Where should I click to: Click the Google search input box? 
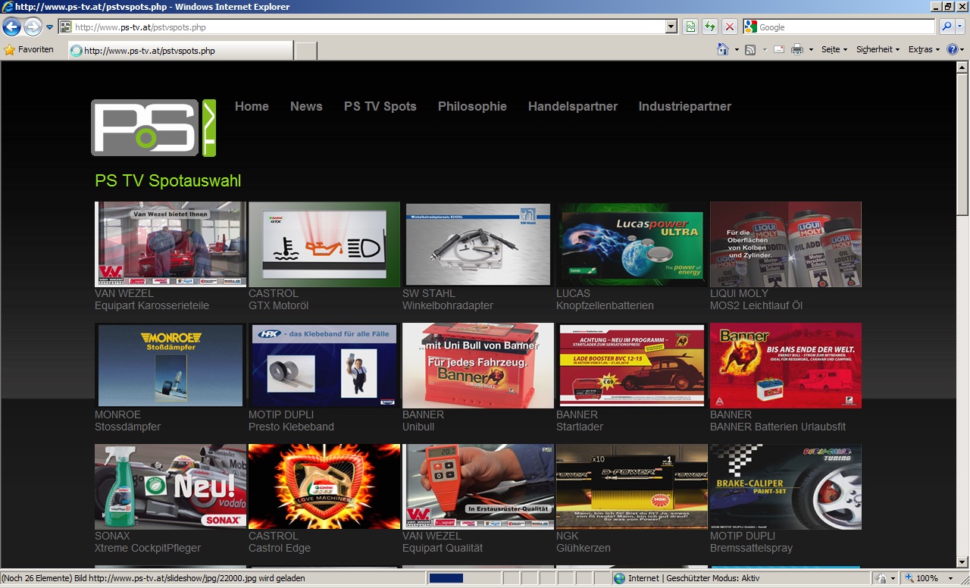pos(846,27)
